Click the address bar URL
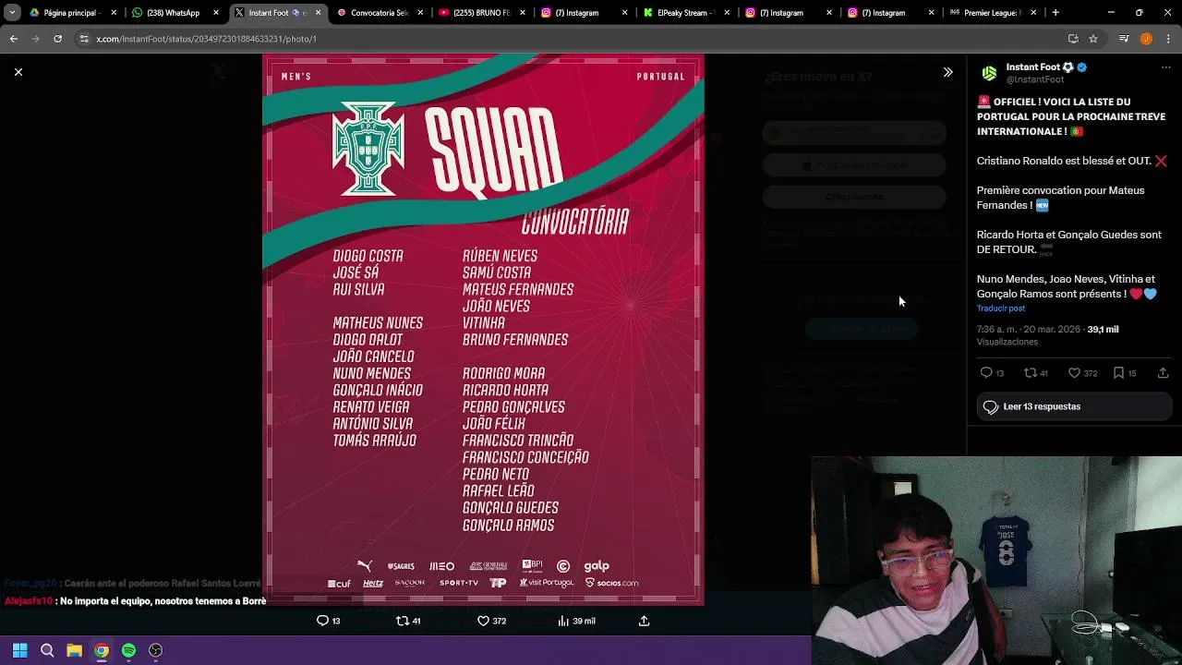 coord(206,39)
